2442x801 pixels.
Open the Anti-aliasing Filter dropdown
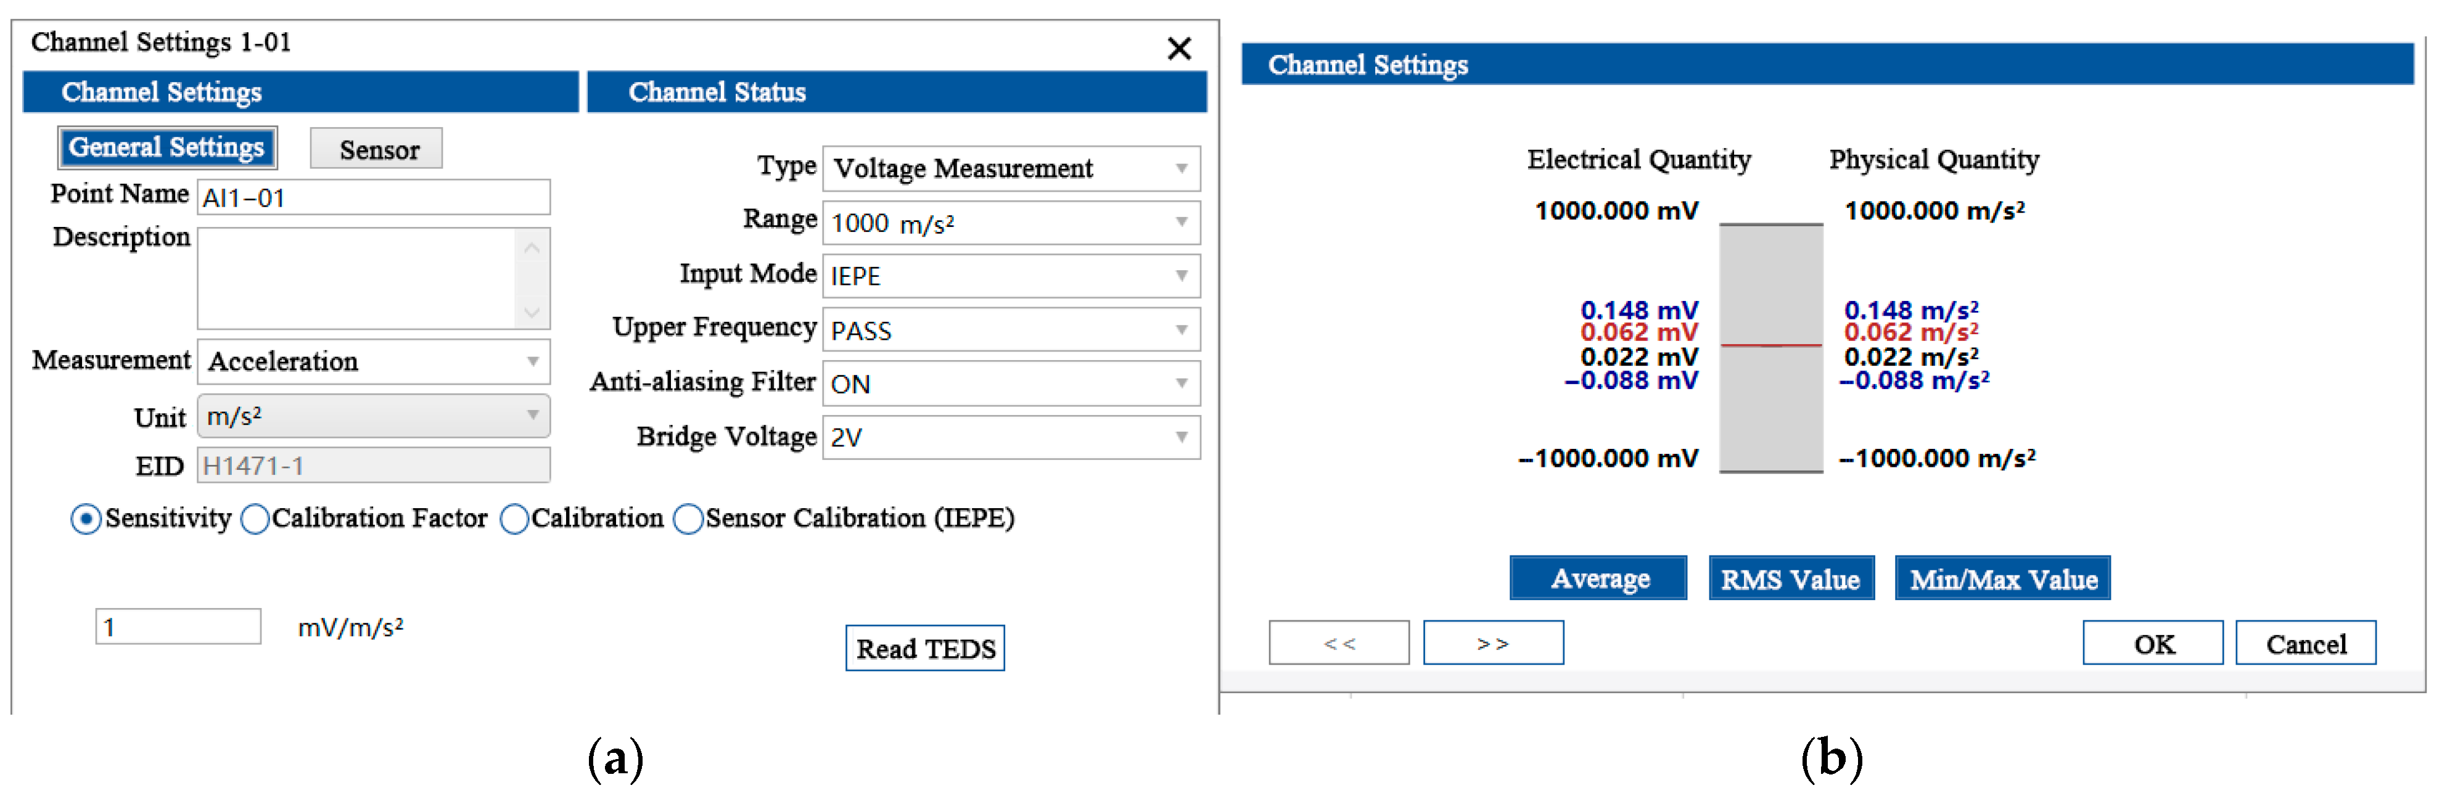[x=1011, y=384]
